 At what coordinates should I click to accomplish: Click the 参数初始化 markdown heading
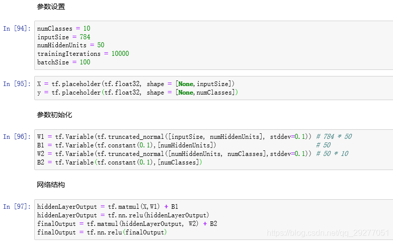pyautogui.click(x=54, y=115)
